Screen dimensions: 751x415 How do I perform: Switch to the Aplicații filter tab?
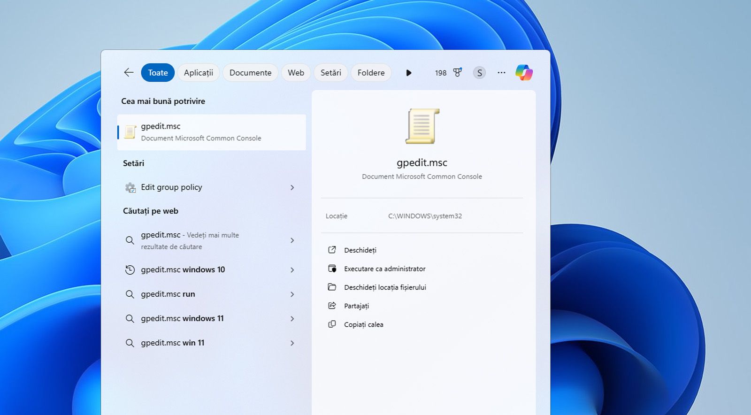199,73
